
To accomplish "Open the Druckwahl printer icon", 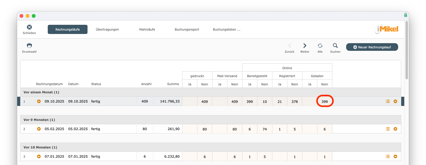I will pos(29,46).
